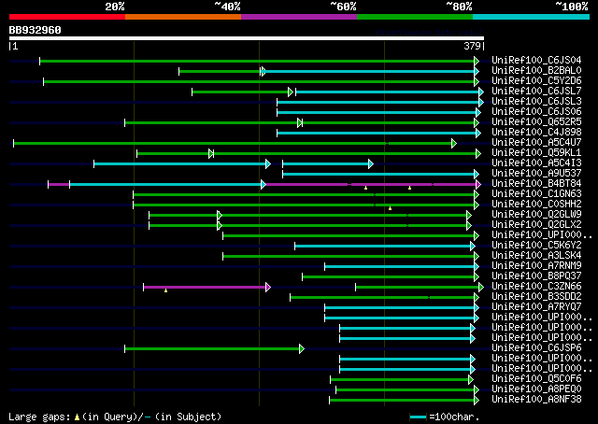Open the UniRef100_C5Y2D6 entry
The image size is (598, 424).
tap(536, 81)
